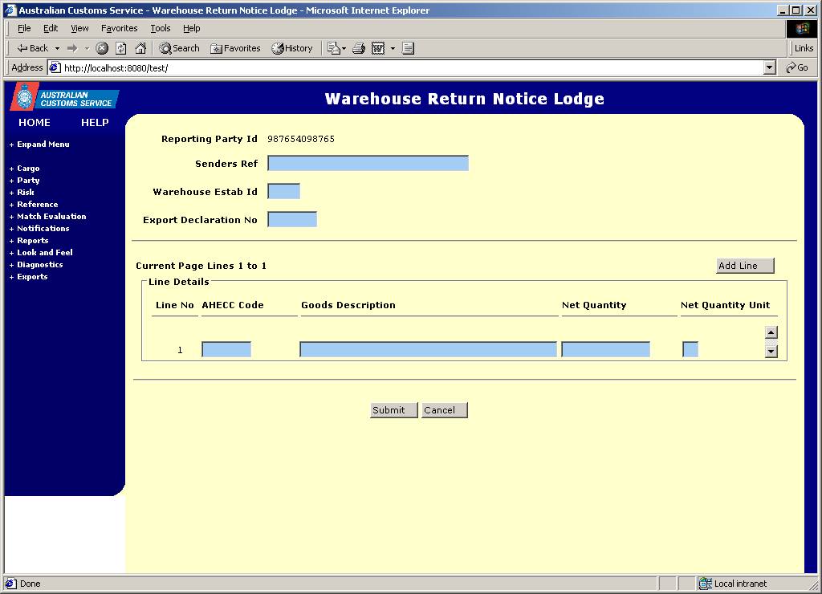The image size is (822, 594).
Task: Expand the Cargo menu item
Action: [24, 169]
